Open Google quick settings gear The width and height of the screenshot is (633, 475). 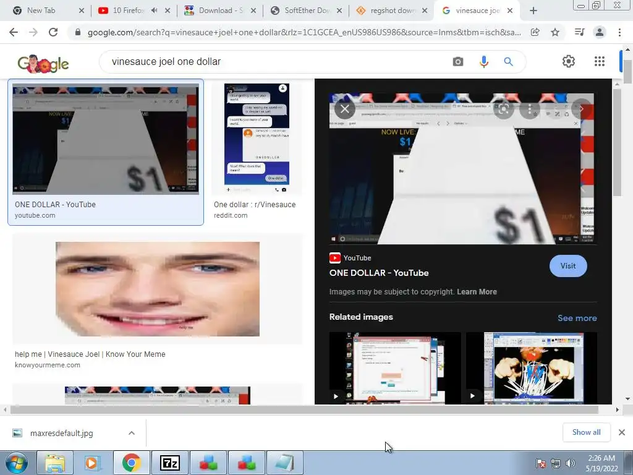tap(569, 61)
